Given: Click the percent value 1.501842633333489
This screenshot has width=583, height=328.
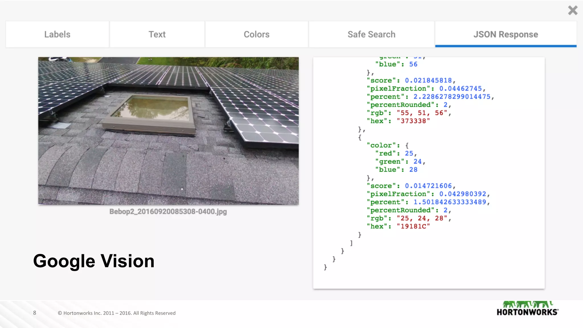Looking at the screenshot, I should click(x=449, y=202).
